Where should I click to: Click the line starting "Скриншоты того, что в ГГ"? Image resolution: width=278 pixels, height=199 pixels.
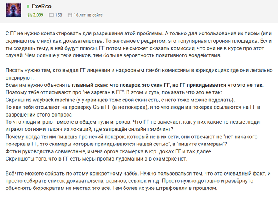(100, 158)
